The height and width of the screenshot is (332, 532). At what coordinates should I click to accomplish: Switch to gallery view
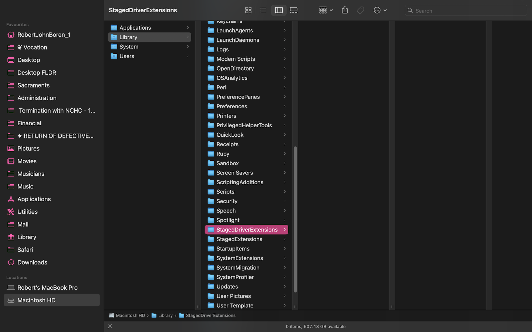point(294,10)
